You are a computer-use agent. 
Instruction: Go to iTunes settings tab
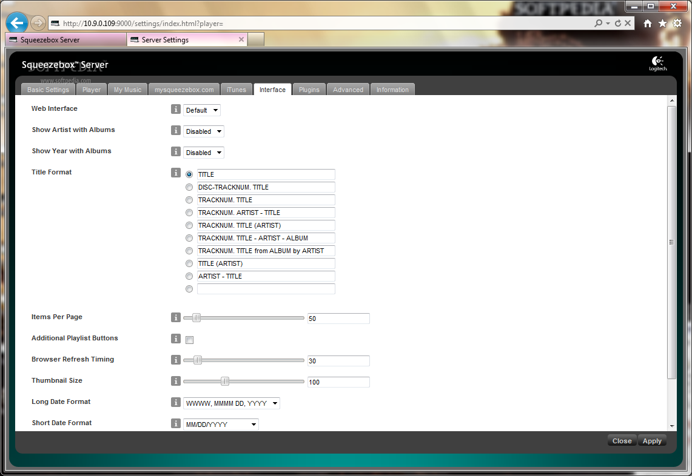[x=236, y=90]
